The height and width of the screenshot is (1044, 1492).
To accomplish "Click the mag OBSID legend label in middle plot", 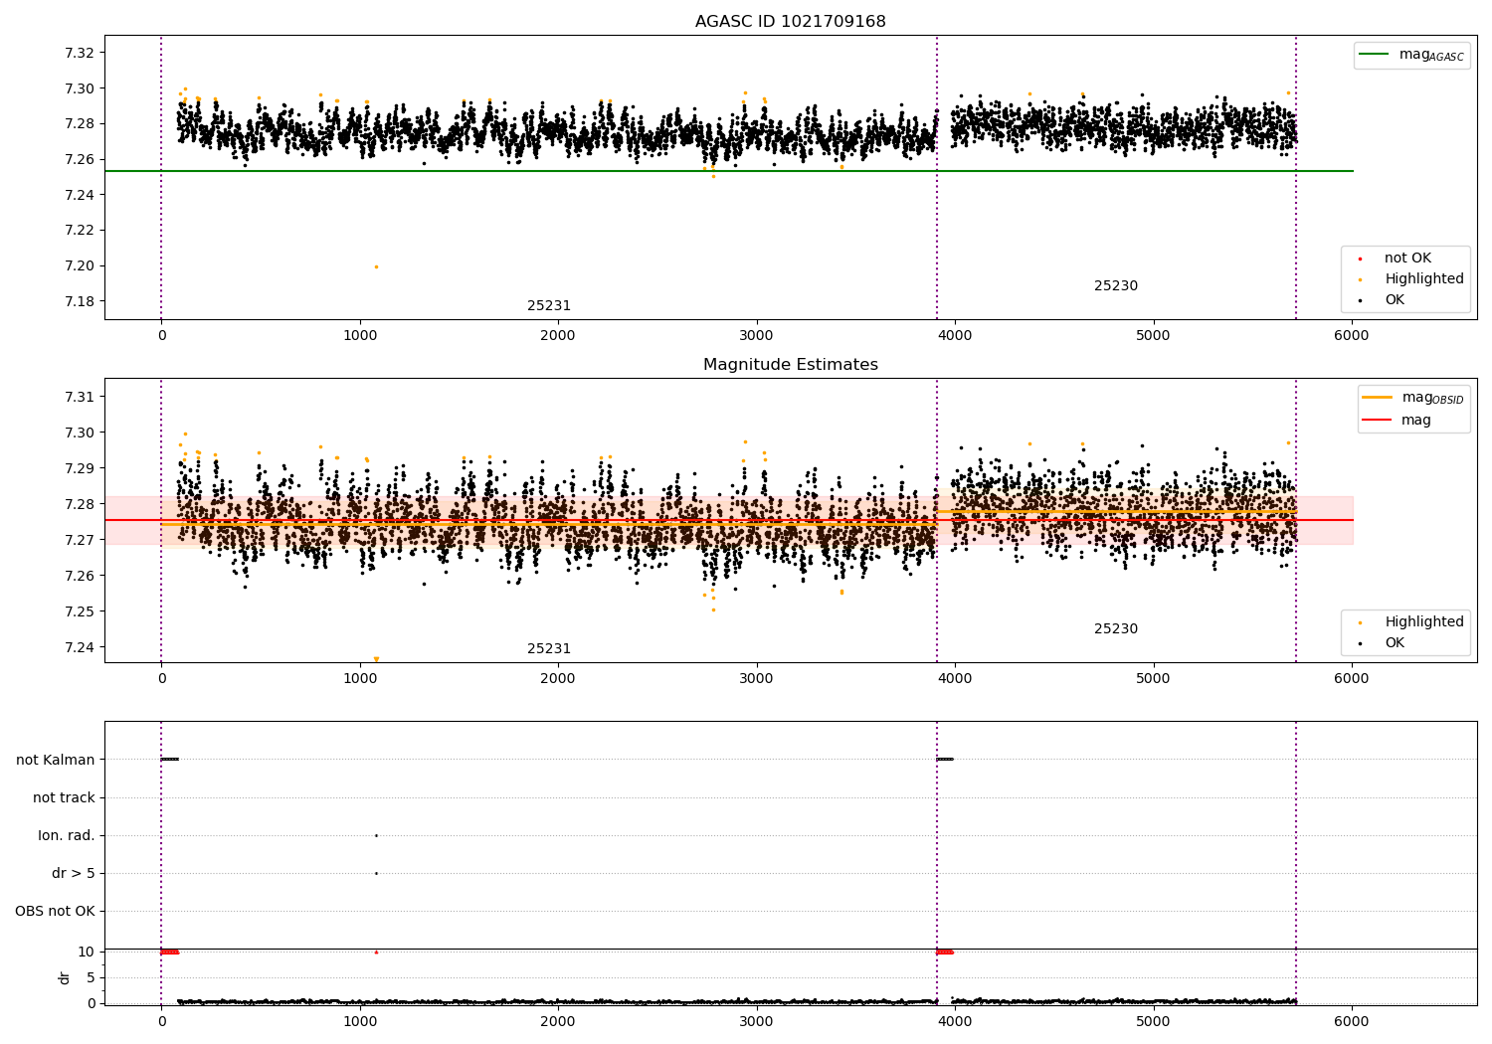I will tap(1432, 398).
